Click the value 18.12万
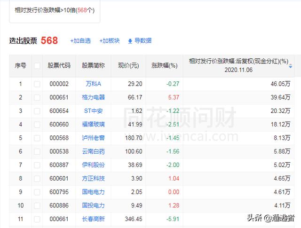The width and height of the screenshot is (301, 228). coord(280,125)
